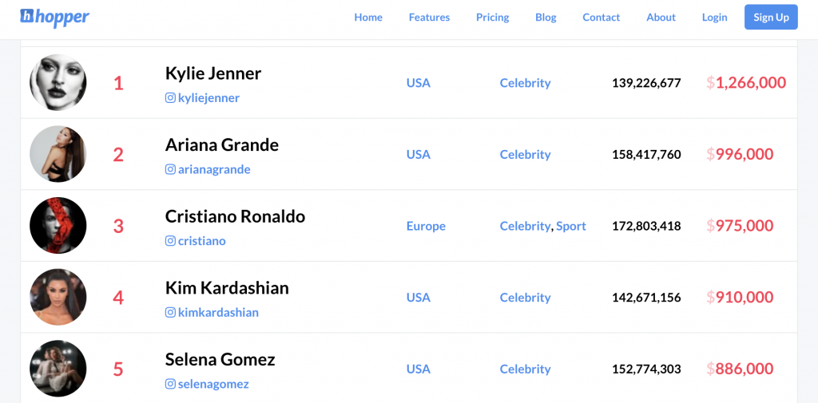Viewport: 818px width, 403px height.
Task: Open the Features page
Action: click(429, 18)
